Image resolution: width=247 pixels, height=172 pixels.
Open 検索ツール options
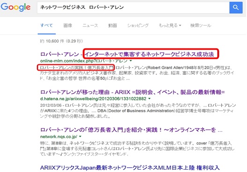(201, 25)
